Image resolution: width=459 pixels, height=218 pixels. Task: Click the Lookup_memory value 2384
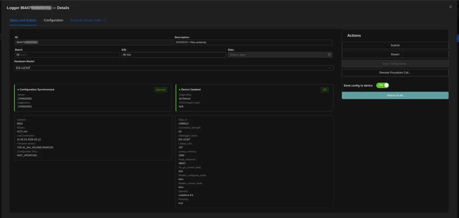[x=181, y=155]
